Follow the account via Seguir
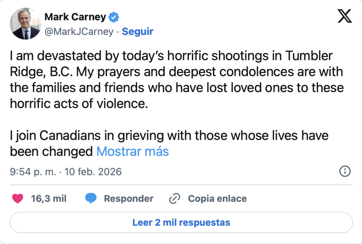This screenshot has height=244, width=362. pos(138,31)
